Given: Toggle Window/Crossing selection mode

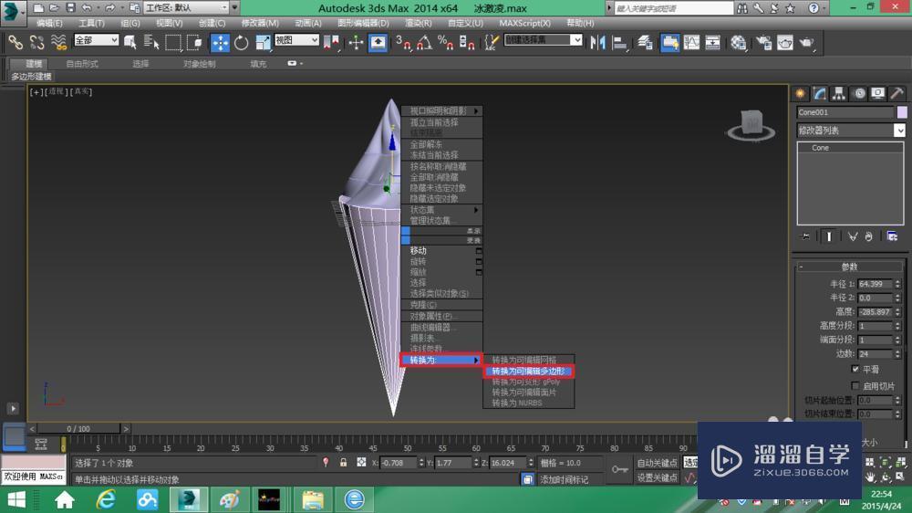Looking at the screenshot, I should point(194,43).
